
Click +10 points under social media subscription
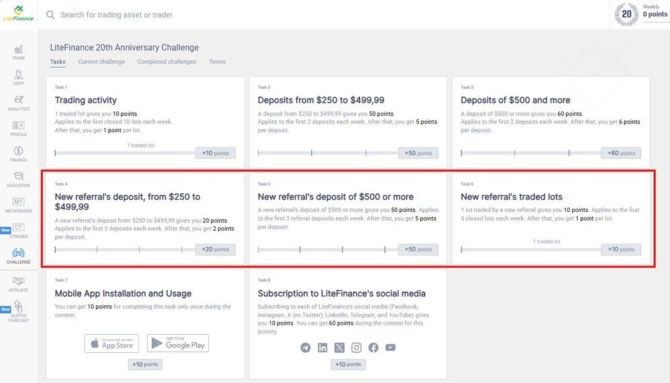coord(348,365)
